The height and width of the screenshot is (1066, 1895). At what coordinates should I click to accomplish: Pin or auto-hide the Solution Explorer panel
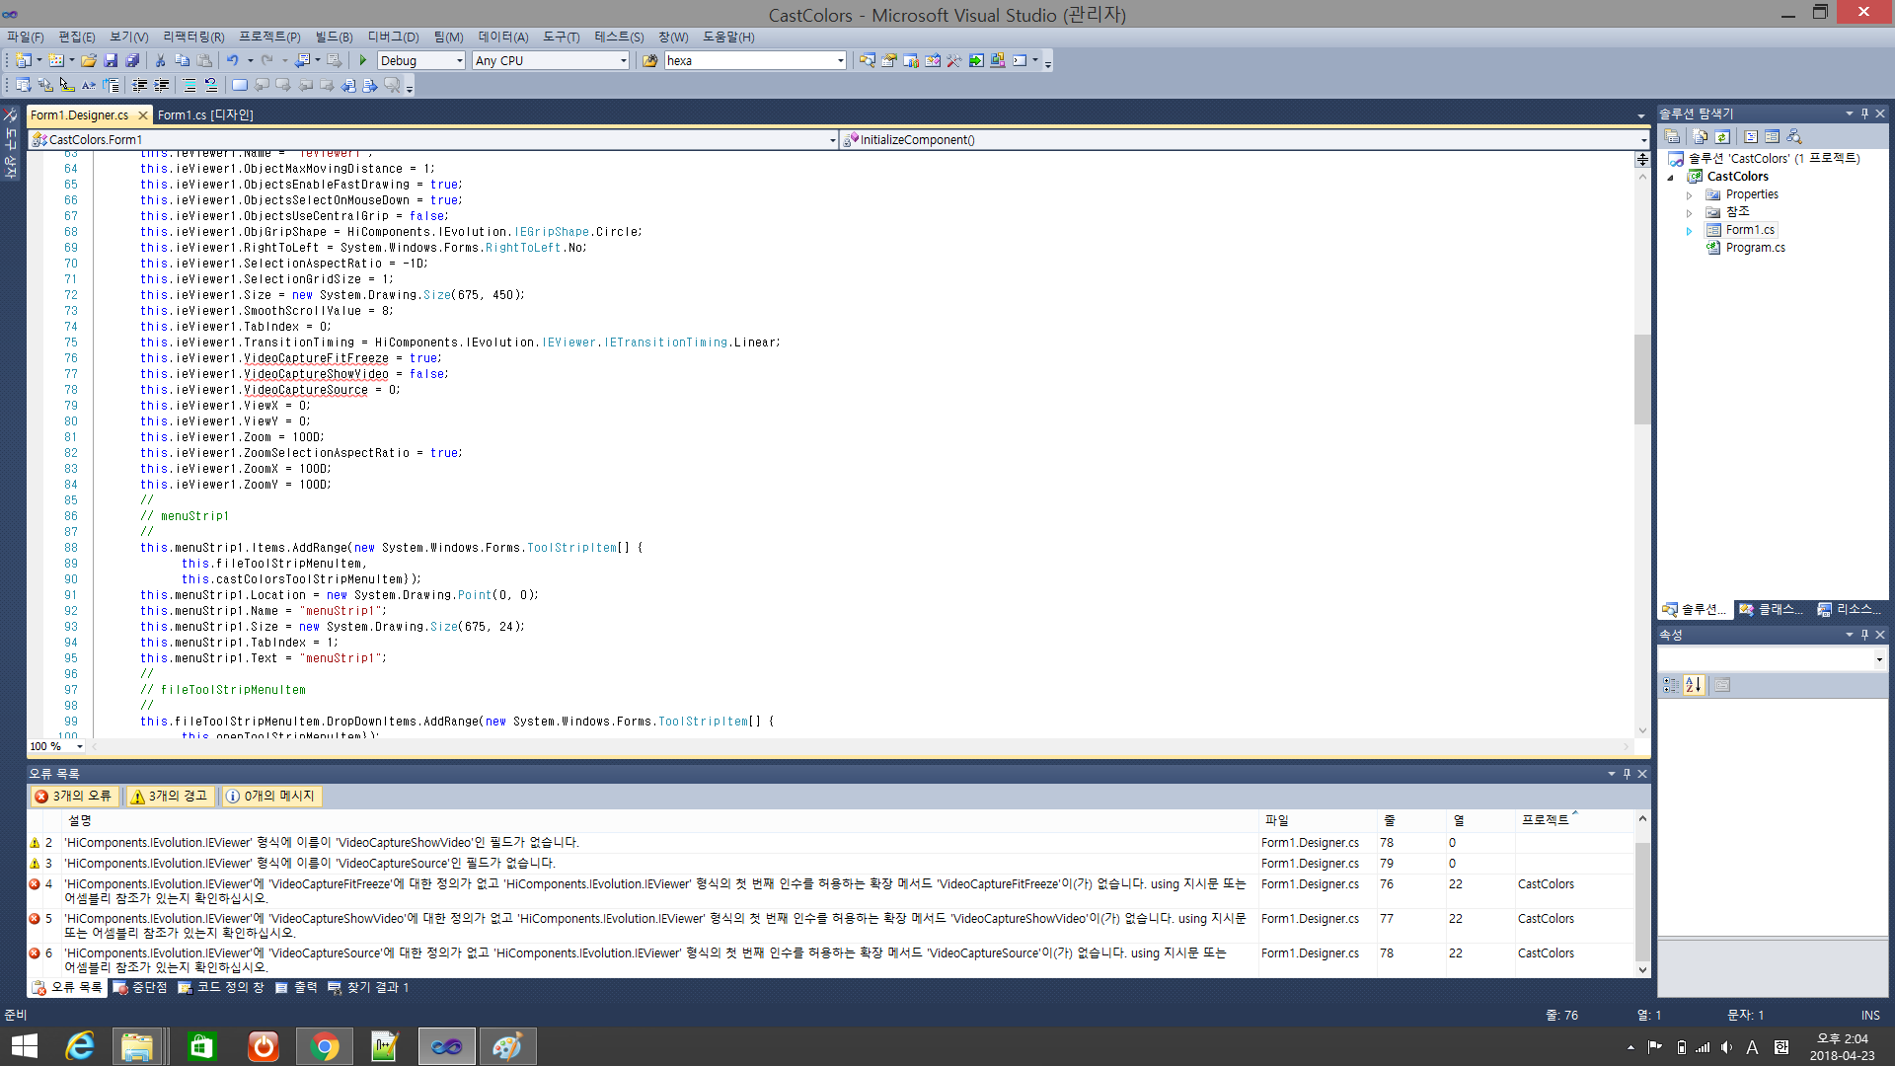(x=1864, y=114)
